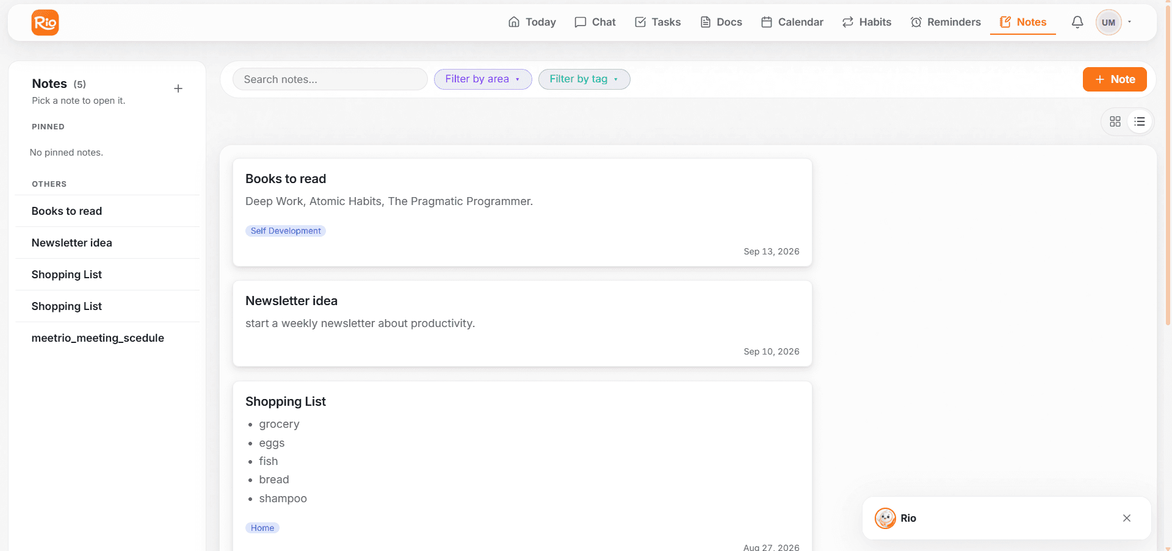Create a new note with orange Note button
Viewport: 1172px width, 551px height.
click(1115, 79)
